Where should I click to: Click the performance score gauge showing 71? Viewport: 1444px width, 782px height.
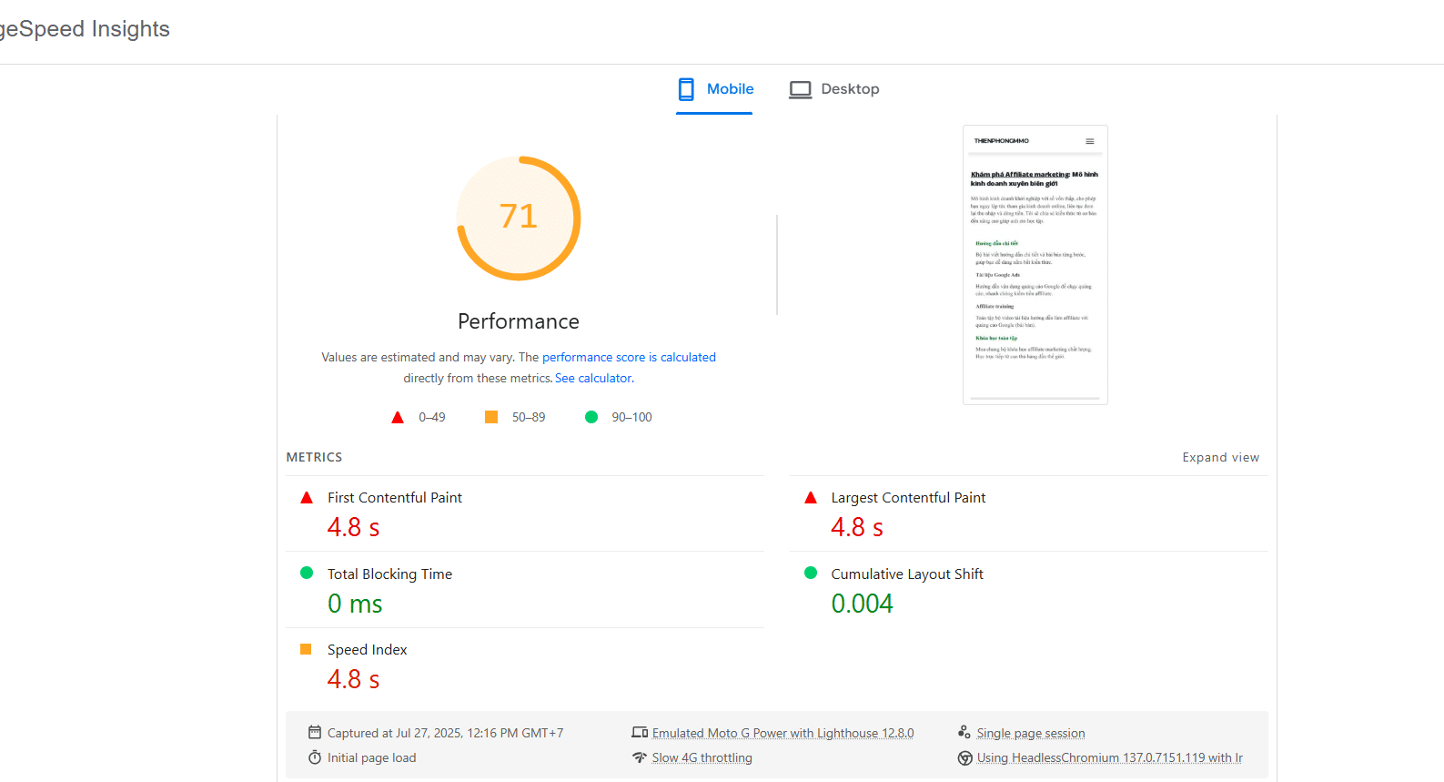(519, 218)
